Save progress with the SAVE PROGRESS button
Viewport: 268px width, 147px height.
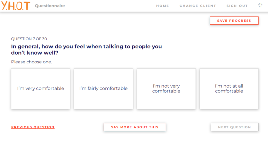pos(234,20)
